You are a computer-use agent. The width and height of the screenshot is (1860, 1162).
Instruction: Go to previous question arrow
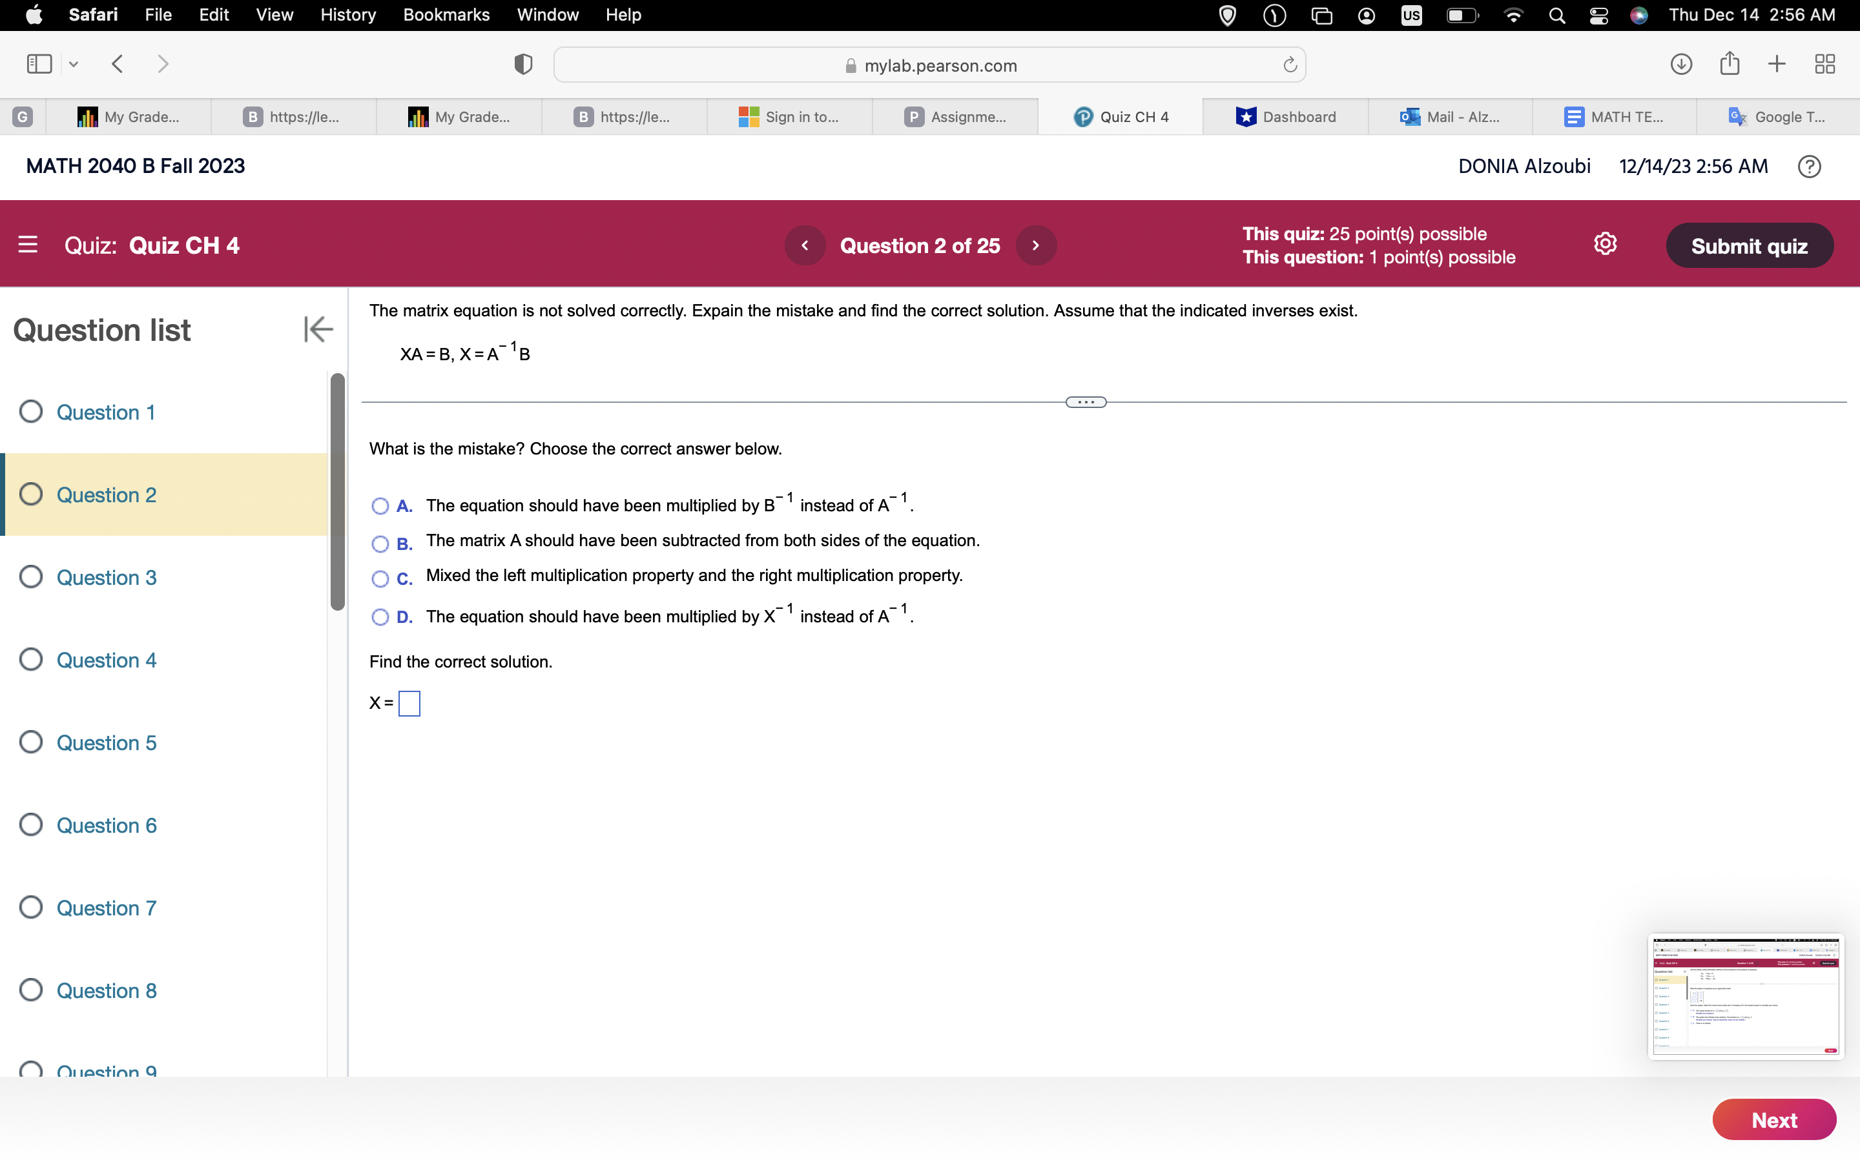805,246
